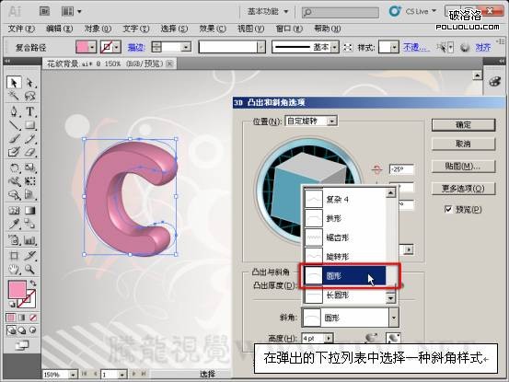509x382 pixels.
Task: Select the Rectangle shape tool
Action: tap(29, 125)
